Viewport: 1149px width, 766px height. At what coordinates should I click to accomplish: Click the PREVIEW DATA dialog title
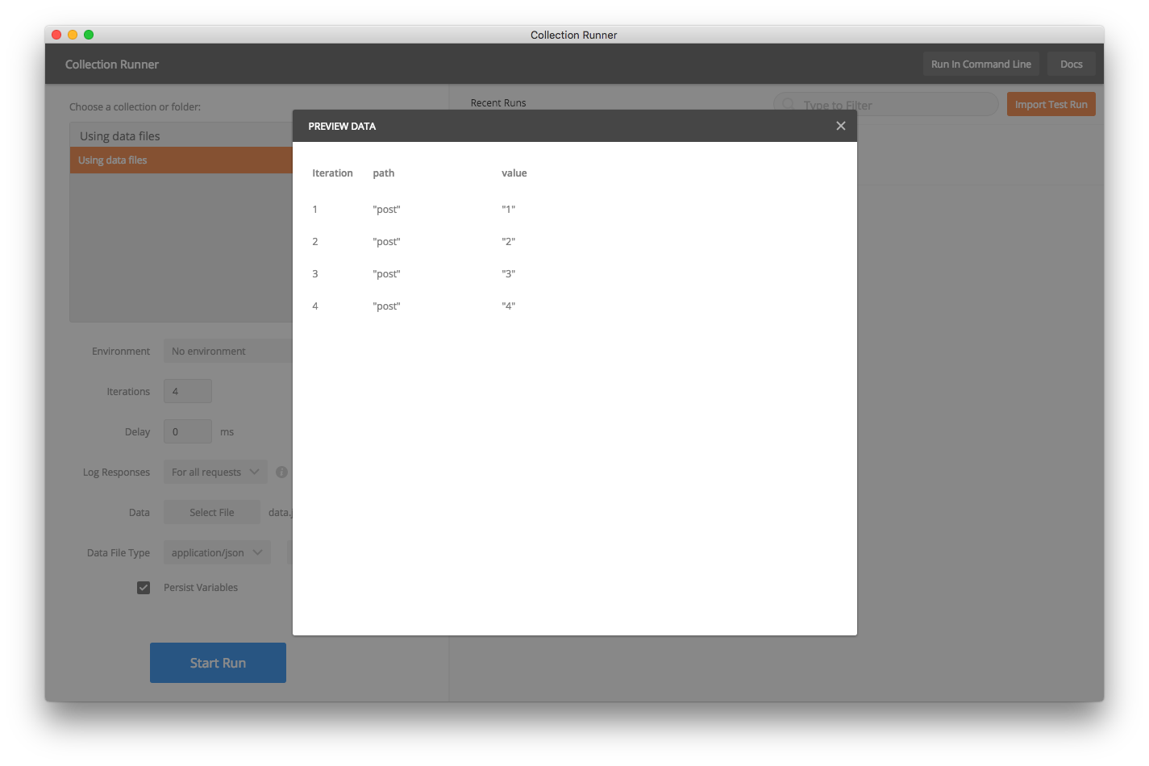pyautogui.click(x=342, y=127)
